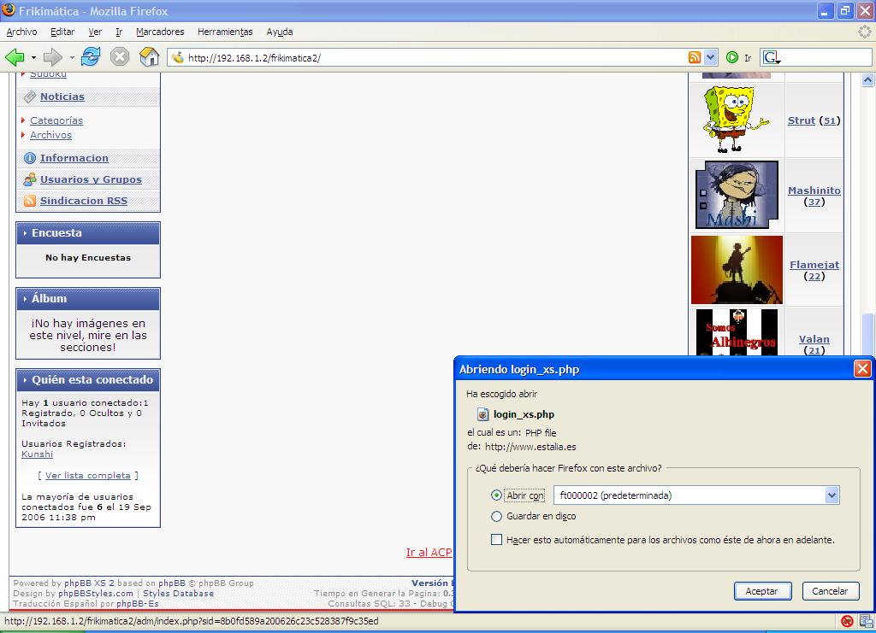Open the Flamejat user link
Screen dimensions: 876x633
tap(814, 265)
